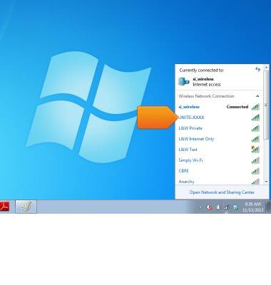This screenshot has width=271, height=285.
Task: Click the battery power tray icon
Action: pyautogui.click(x=218, y=207)
